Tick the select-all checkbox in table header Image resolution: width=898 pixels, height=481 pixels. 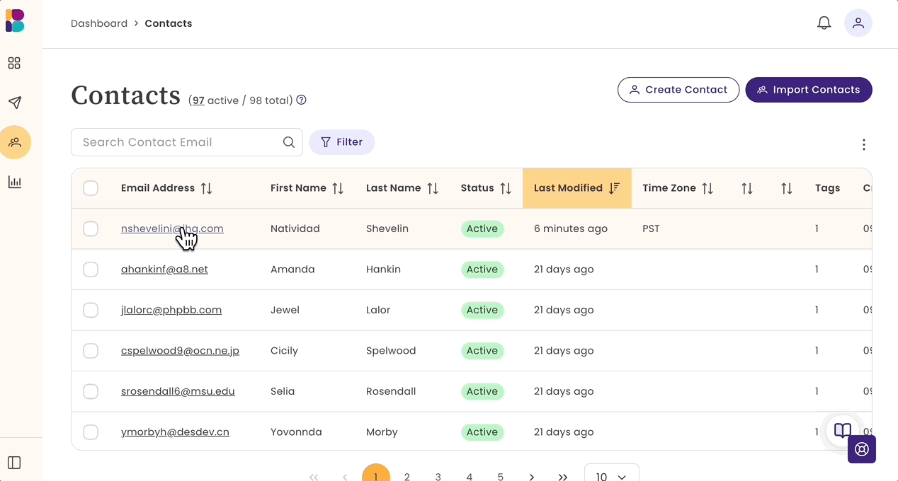click(91, 188)
